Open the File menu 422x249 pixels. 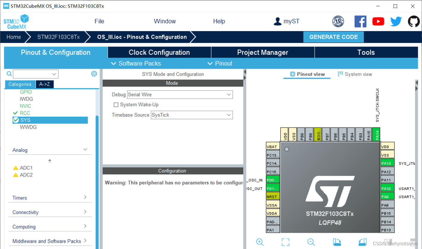click(x=99, y=21)
